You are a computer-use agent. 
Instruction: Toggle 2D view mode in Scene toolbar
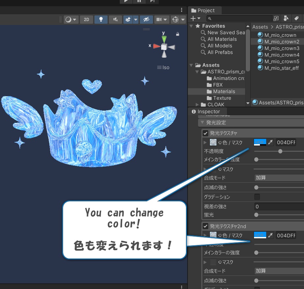pyautogui.click(x=87, y=19)
